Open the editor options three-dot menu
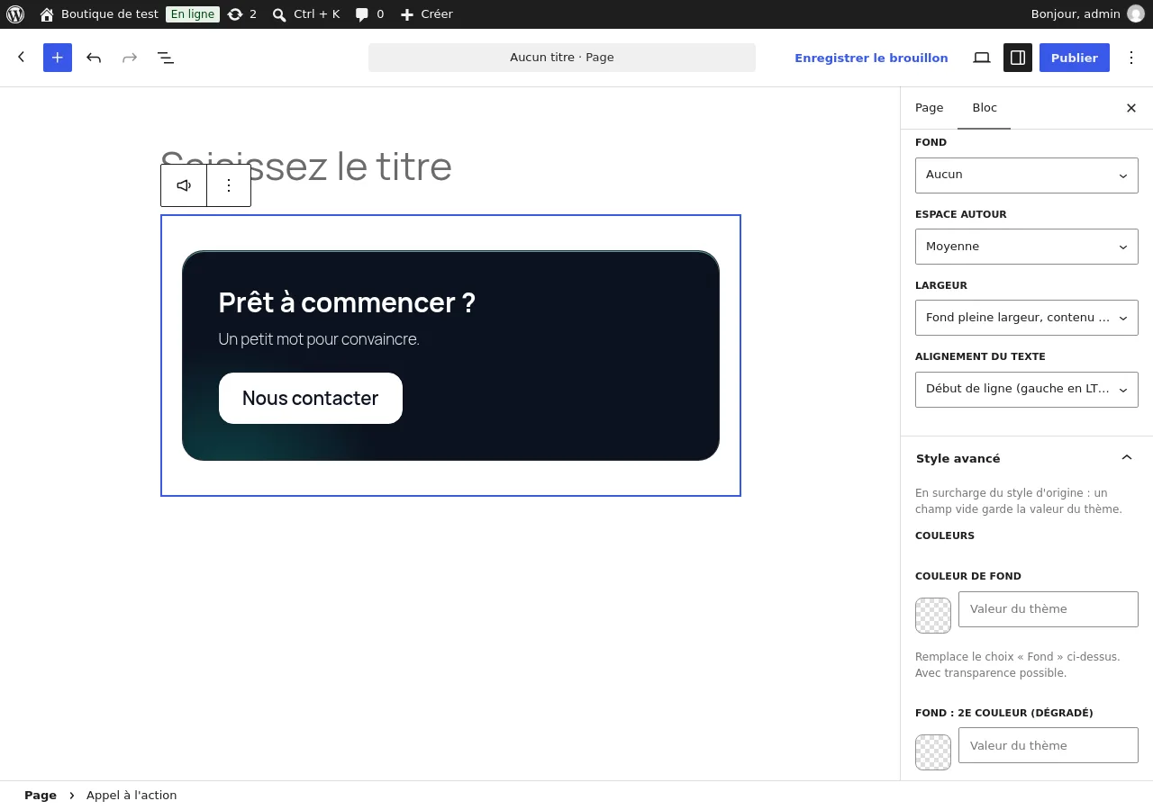The height and width of the screenshot is (810, 1153). click(1131, 58)
